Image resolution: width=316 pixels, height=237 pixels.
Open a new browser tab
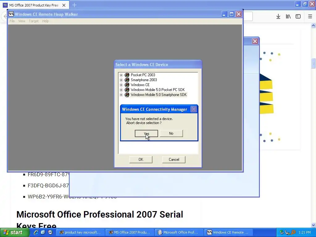74,5
